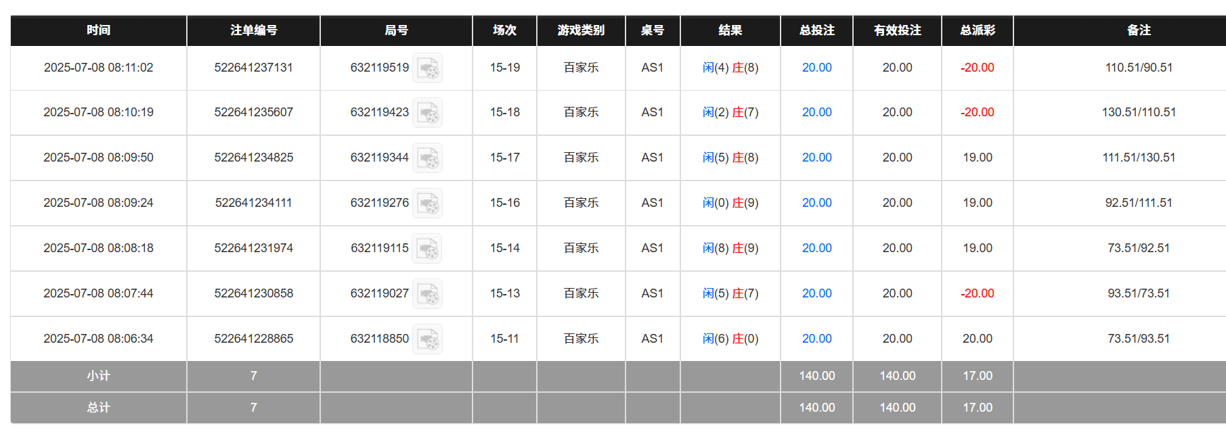Open video replay icon for round 632119519
The width and height of the screenshot is (1226, 434).
coord(428,68)
